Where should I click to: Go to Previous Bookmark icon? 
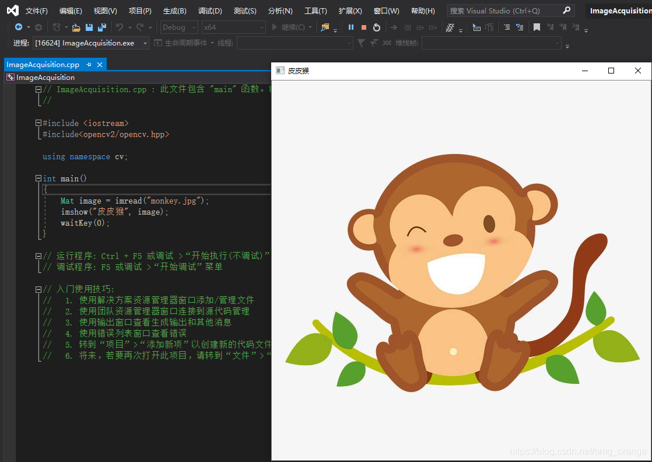point(550,27)
